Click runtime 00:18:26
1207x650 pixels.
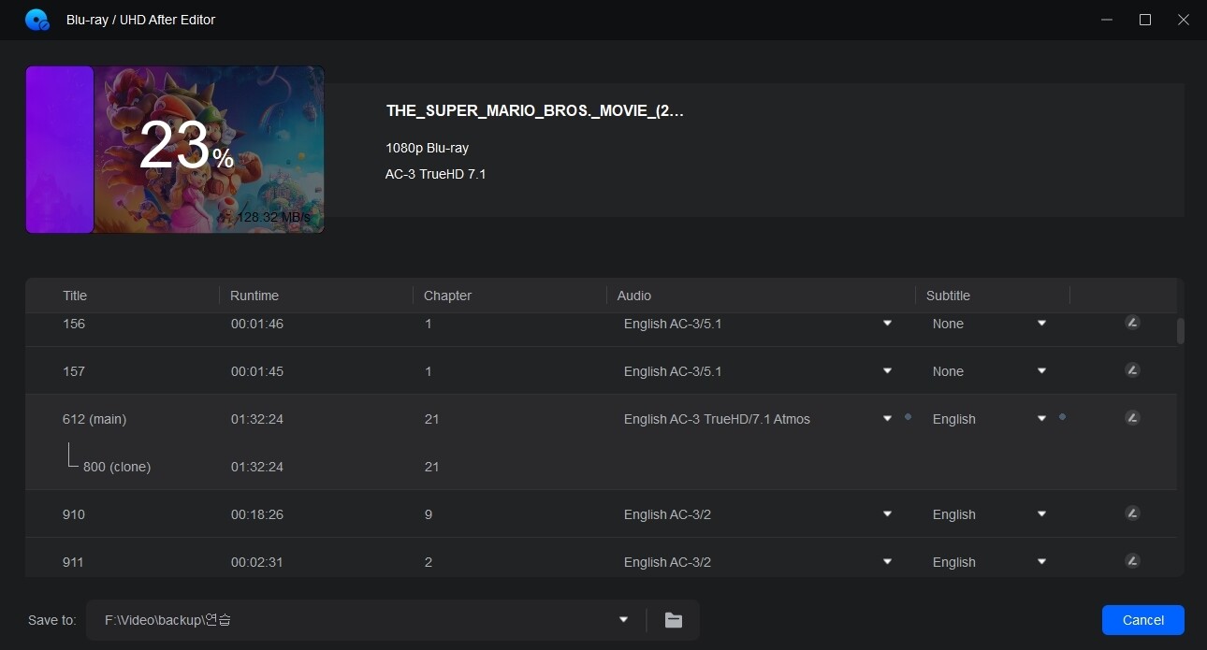257,514
